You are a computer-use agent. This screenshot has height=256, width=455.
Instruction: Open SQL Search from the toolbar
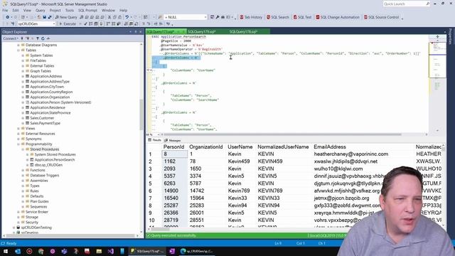pyautogui.click(x=278, y=17)
